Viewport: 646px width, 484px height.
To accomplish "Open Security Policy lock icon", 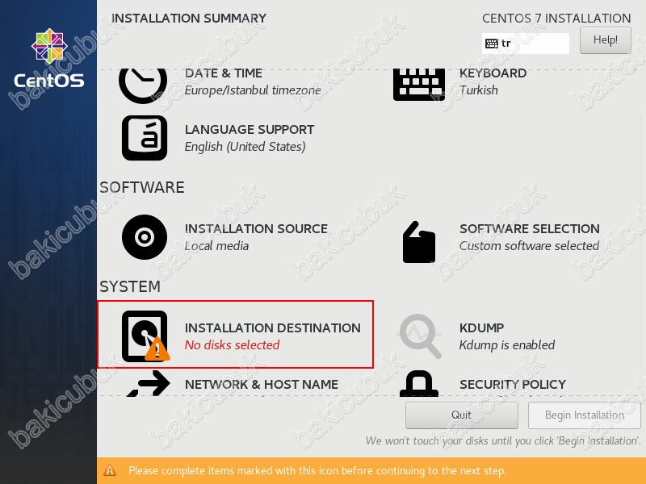I will coord(419,384).
